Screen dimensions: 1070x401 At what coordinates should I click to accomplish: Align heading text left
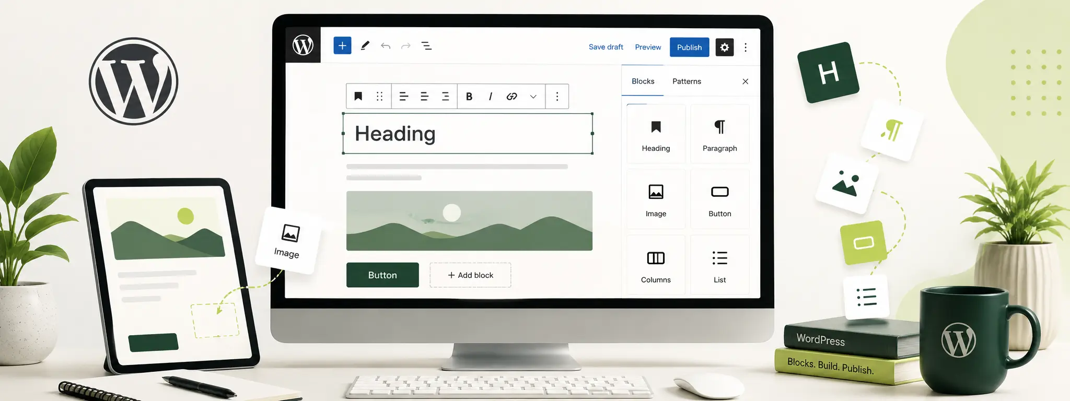click(404, 96)
